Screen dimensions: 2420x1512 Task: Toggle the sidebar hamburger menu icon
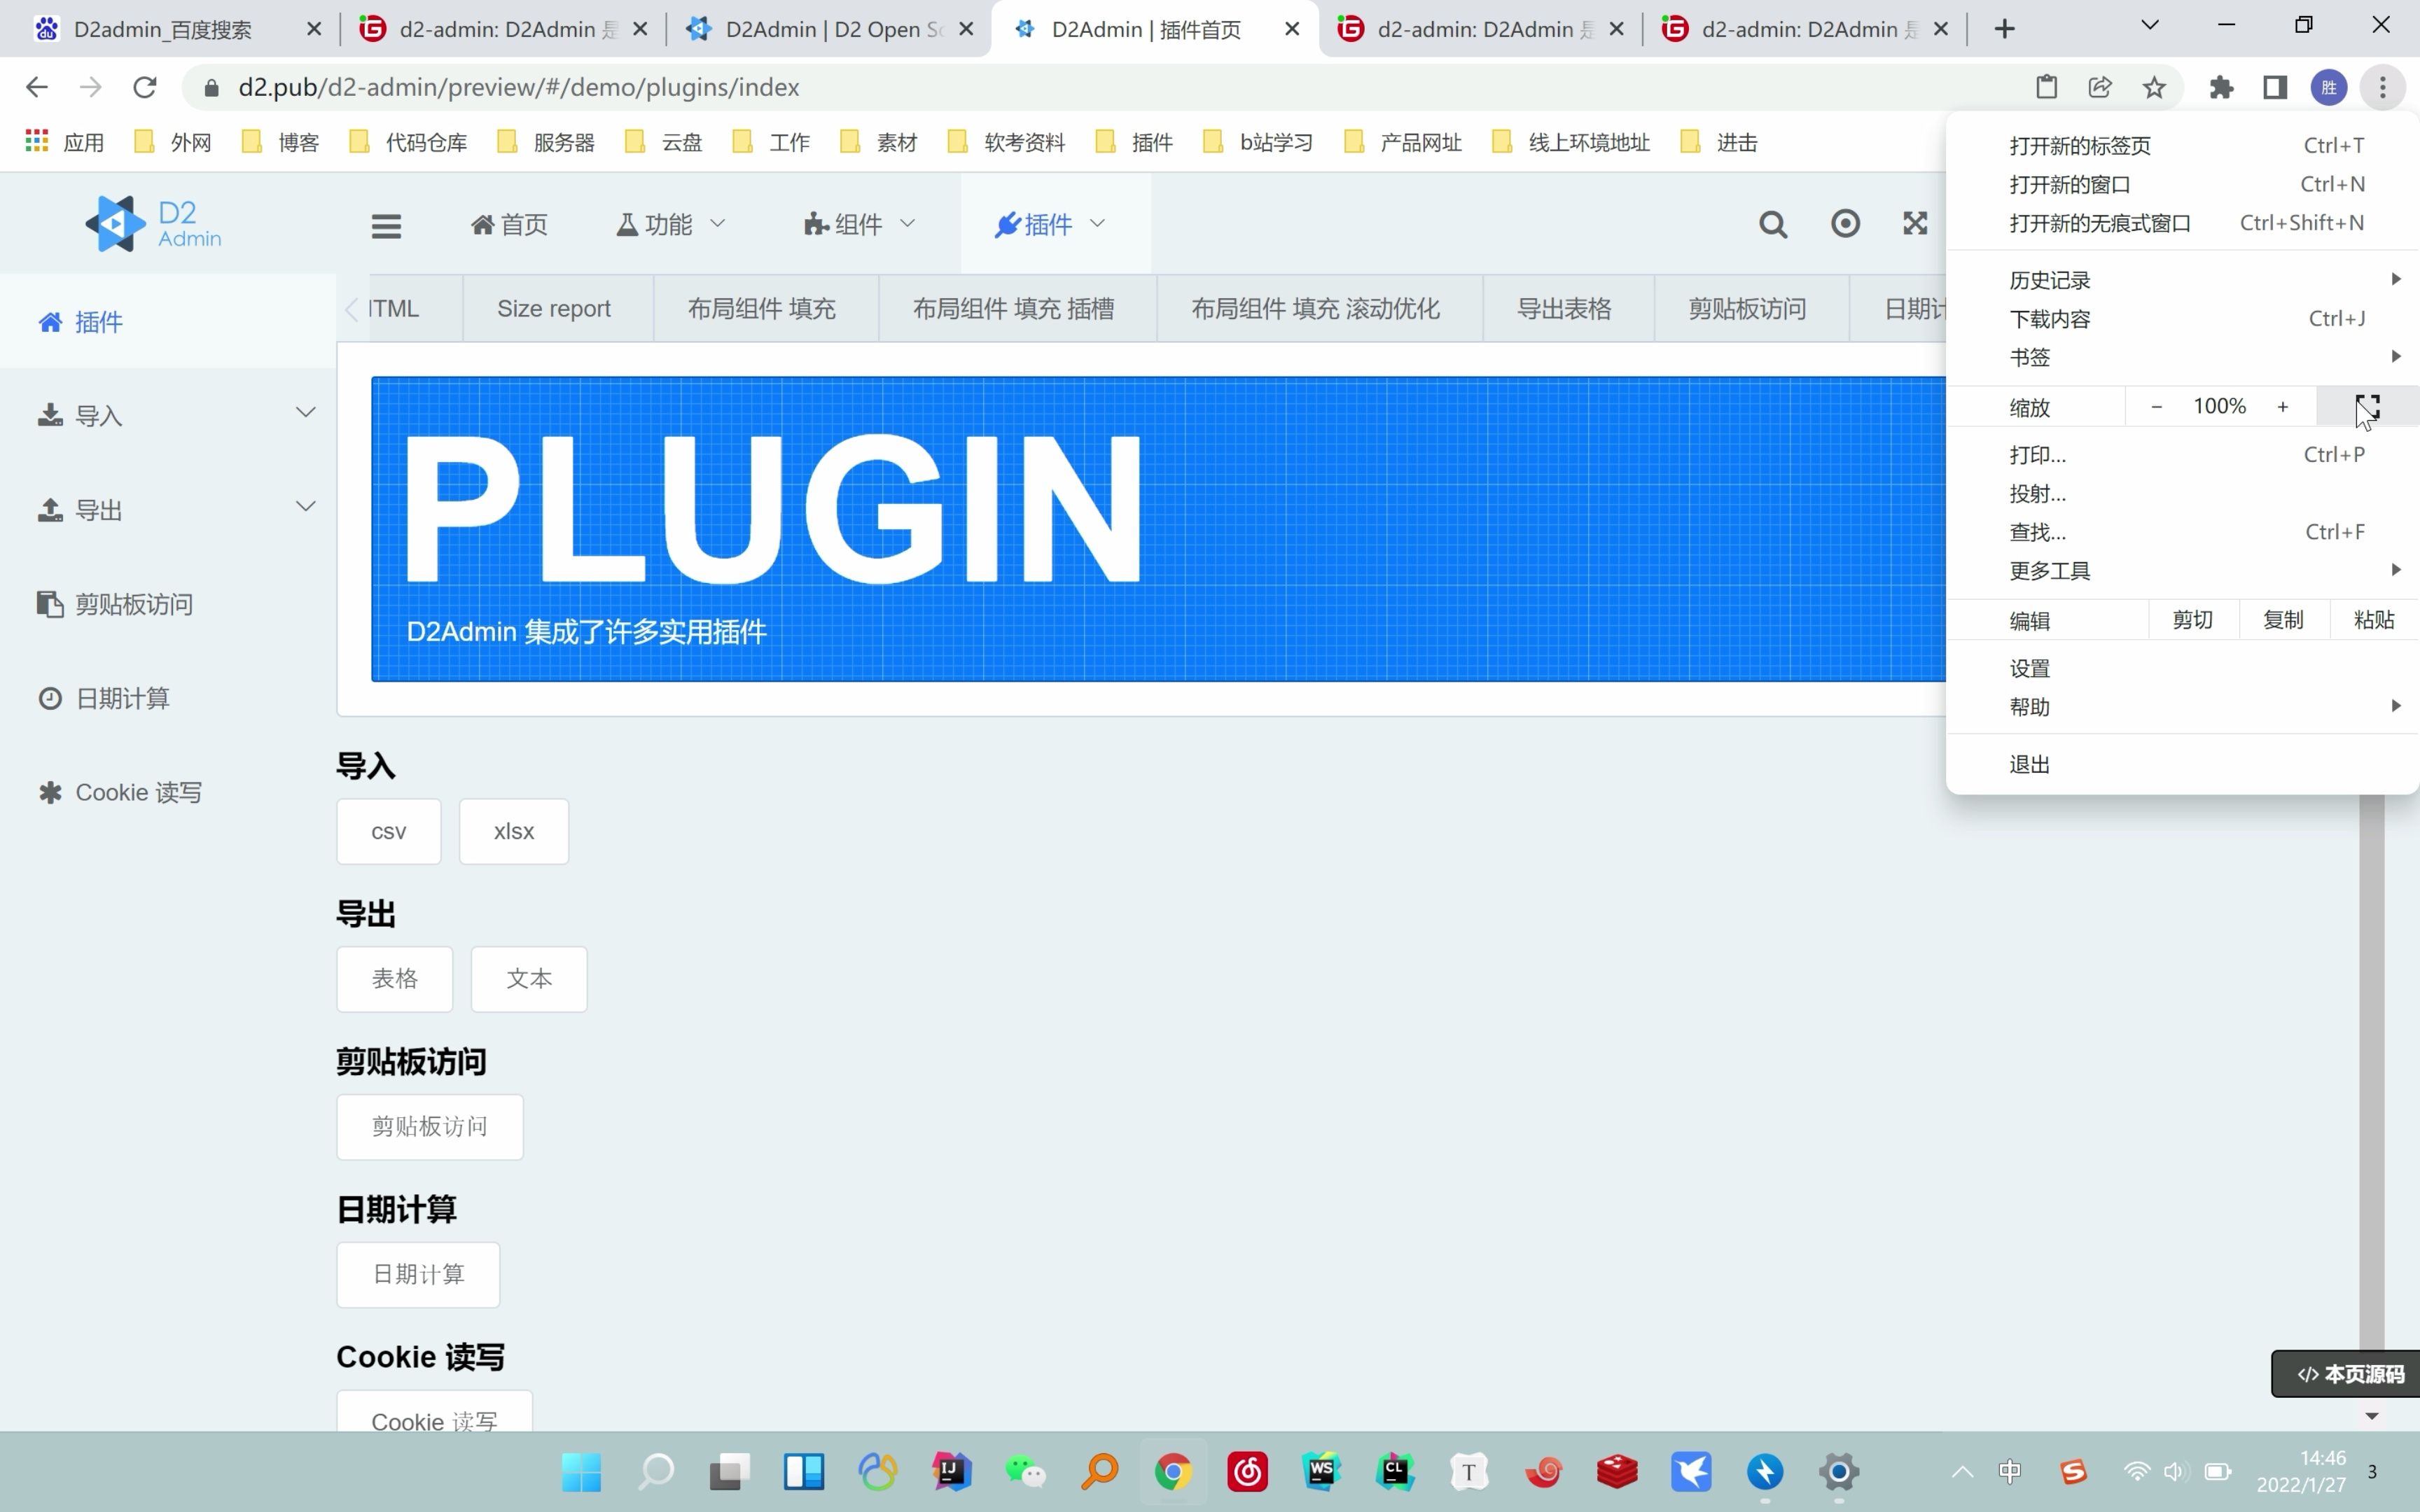coord(386,226)
